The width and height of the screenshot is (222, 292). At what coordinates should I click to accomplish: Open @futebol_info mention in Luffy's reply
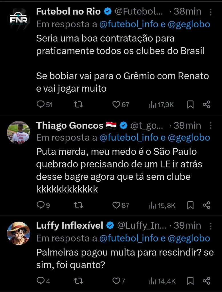pyautogui.click(x=129, y=238)
